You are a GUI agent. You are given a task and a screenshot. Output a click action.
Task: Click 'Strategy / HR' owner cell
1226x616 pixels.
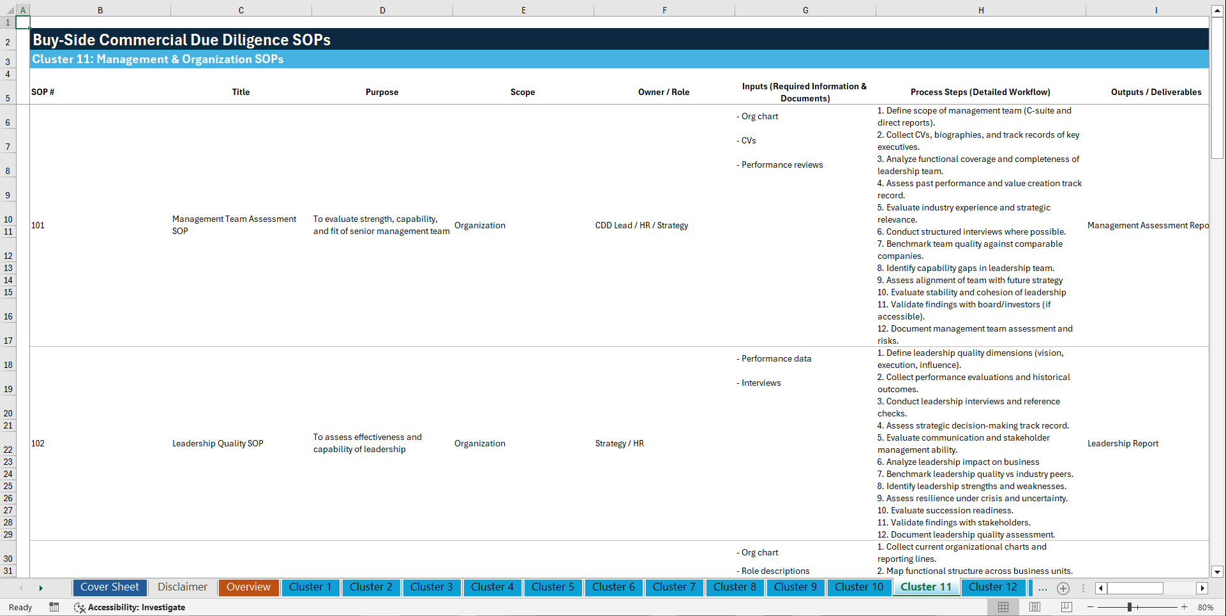click(x=620, y=444)
